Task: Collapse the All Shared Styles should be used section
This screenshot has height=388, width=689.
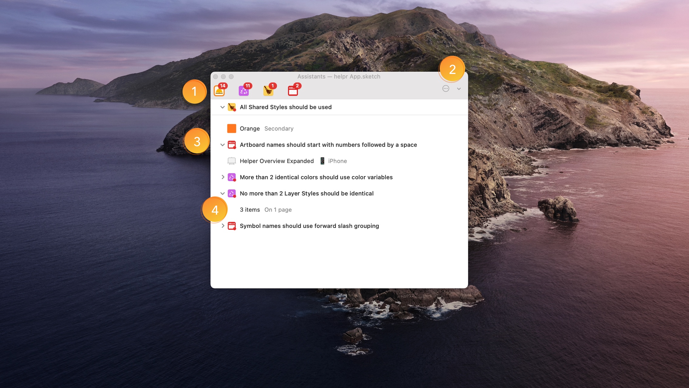Action: coord(221,107)
